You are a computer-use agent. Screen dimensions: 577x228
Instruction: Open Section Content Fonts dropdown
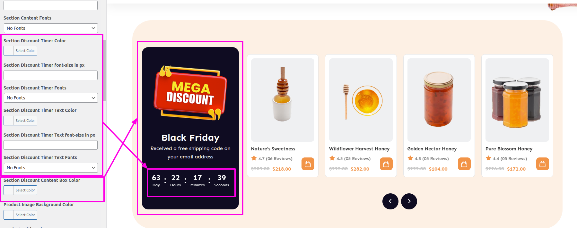point(51,28)
